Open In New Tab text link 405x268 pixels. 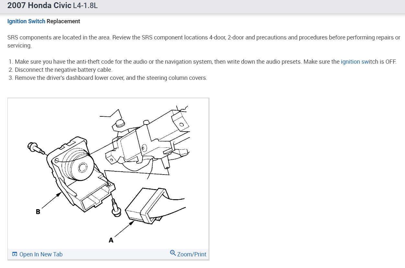(41, 254)
